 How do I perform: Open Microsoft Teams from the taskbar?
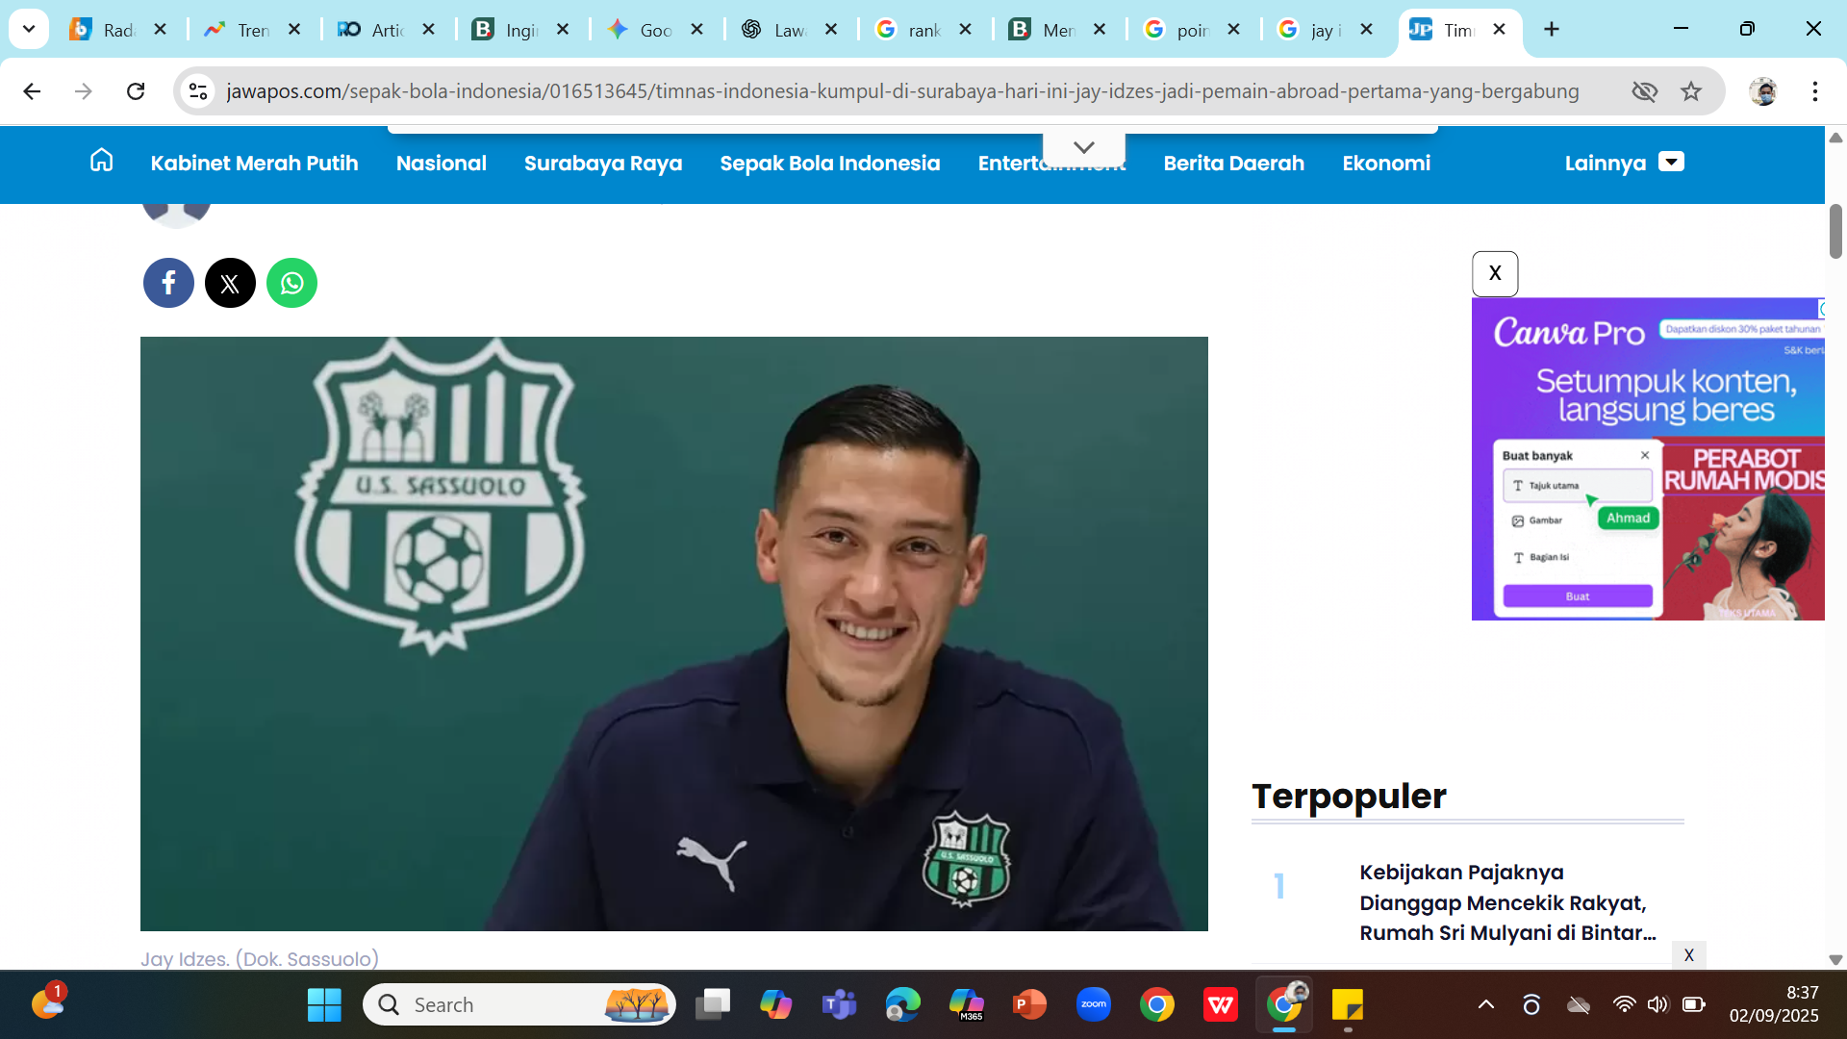(840, 1004)
